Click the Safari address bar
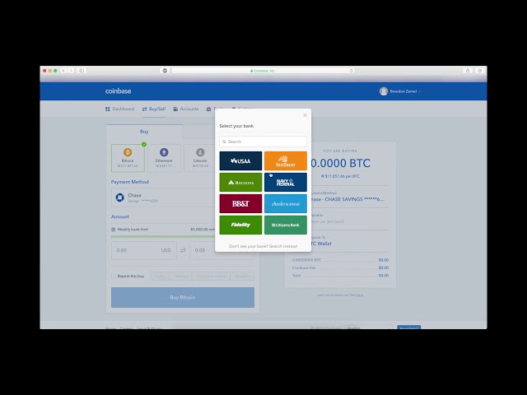527x395 pixels. [x=263, y=71]
